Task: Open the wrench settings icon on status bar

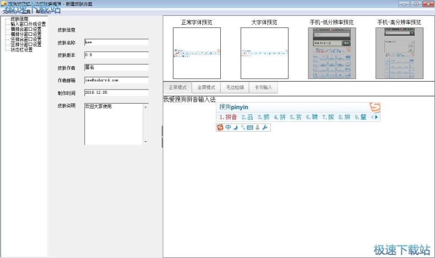Action: click(265, 127)
